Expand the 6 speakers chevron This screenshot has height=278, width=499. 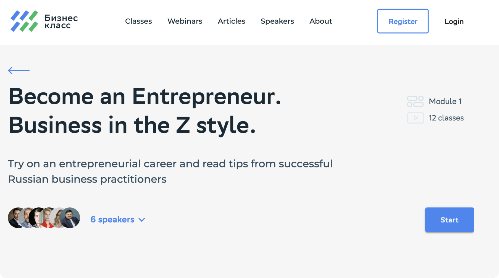(x=142, y=220)
